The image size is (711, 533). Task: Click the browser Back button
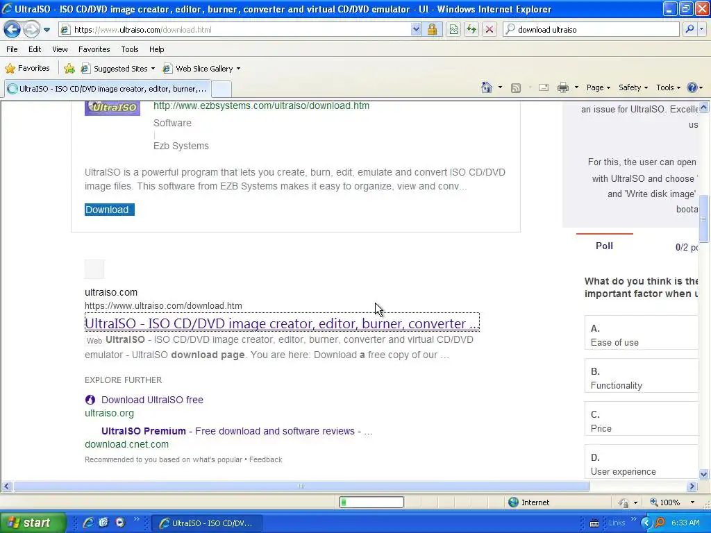click(12, 29)
